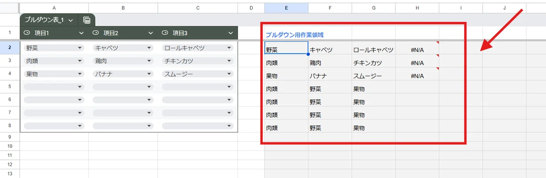
Task: Open the 鶏肉 dropdown chip in column B
Action: pos(123,61)
